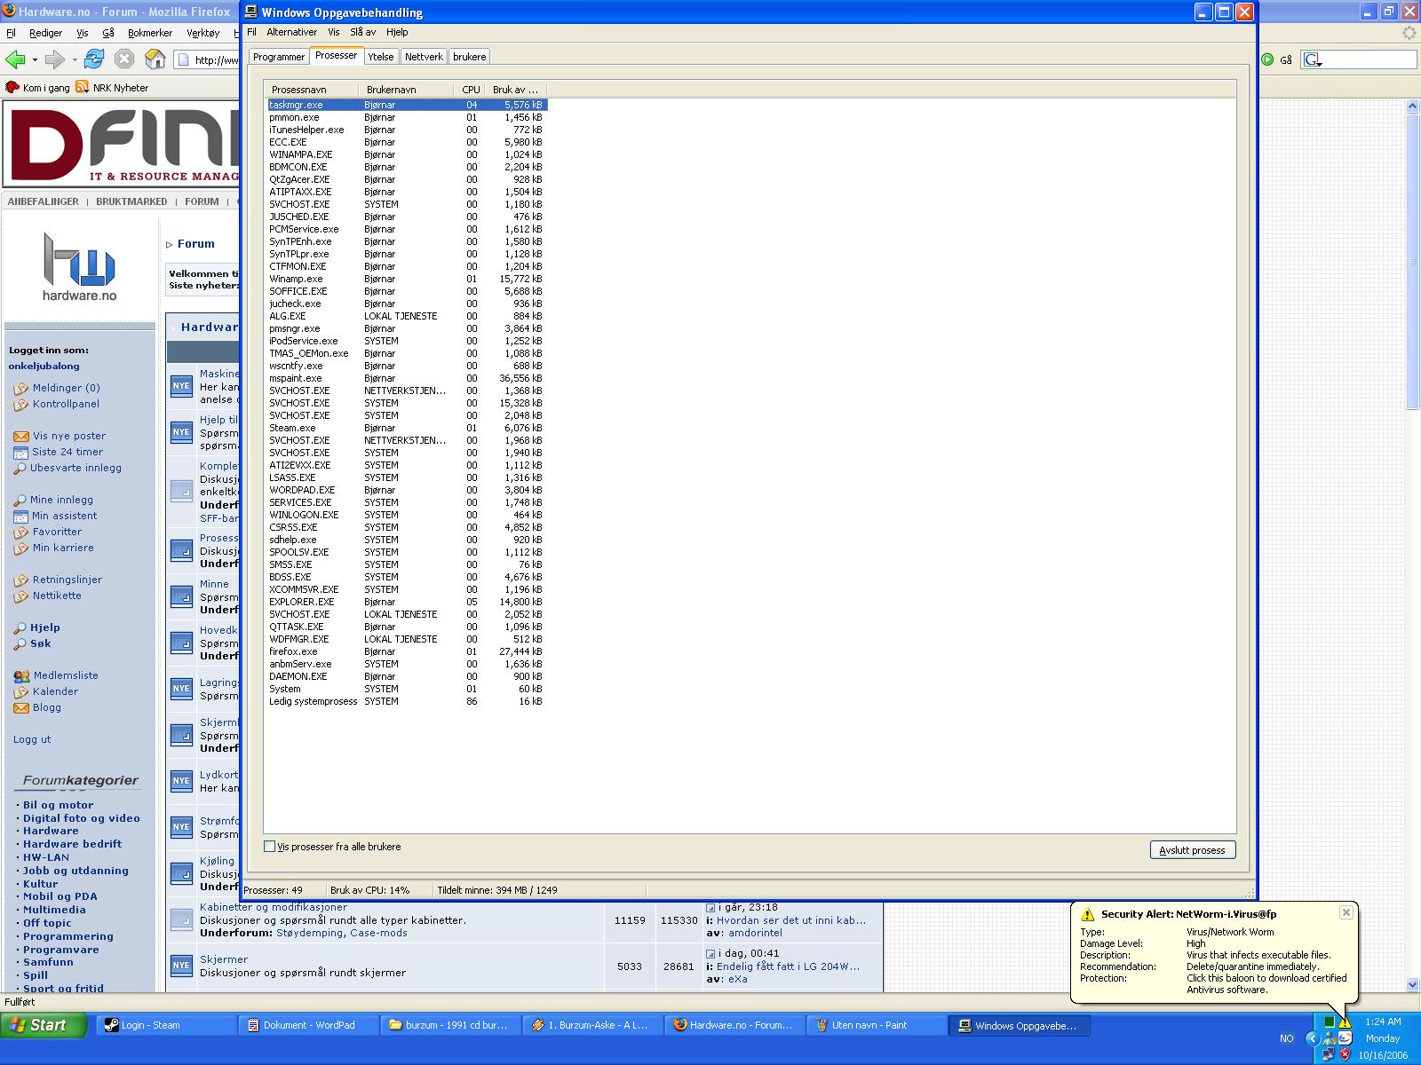
Task: Click browser page scrollbar up arrow
Action: point(1412,106)
